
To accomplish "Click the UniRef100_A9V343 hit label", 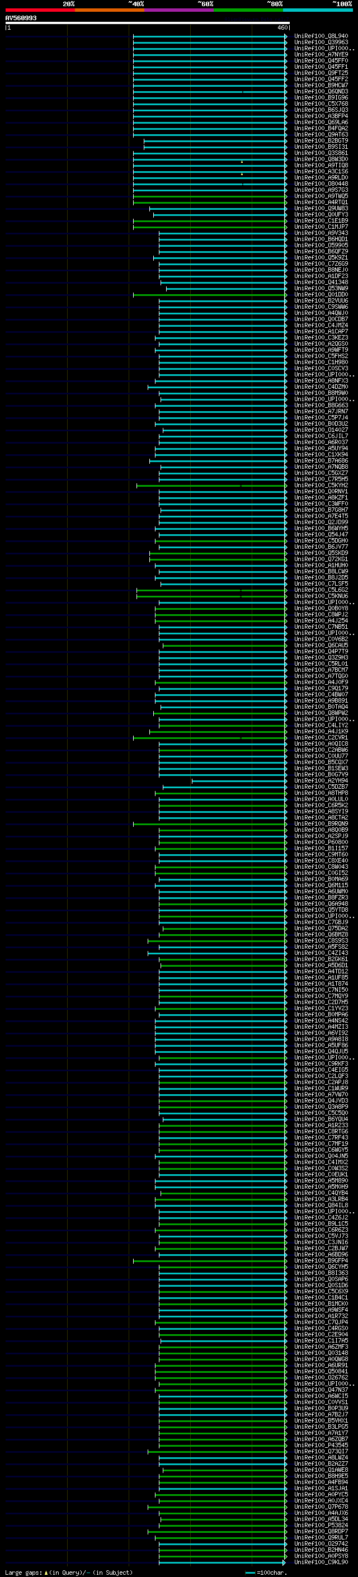I will [321, 233].
